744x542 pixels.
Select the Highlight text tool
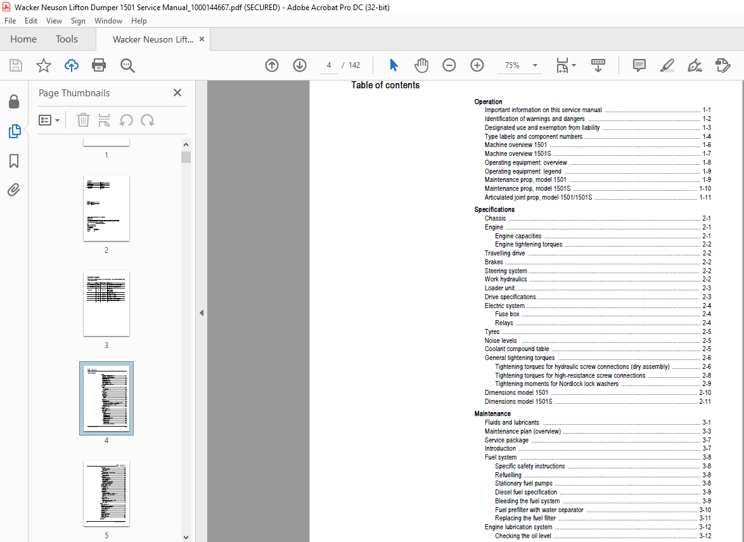point(667,65)
